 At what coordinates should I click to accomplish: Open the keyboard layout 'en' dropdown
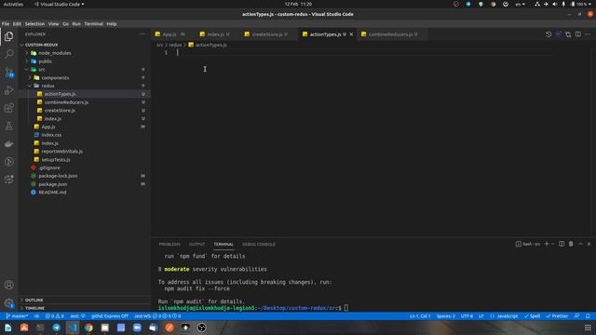[520, 4]
